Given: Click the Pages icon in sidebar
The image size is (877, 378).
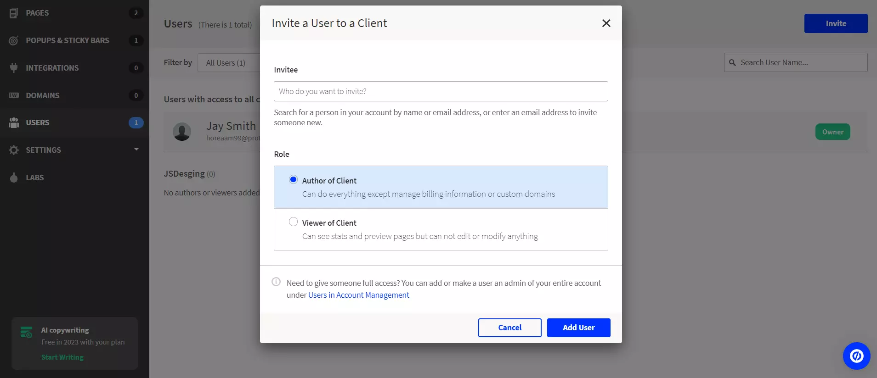Looking at the screenshot, I should click(x=14, y=13).
